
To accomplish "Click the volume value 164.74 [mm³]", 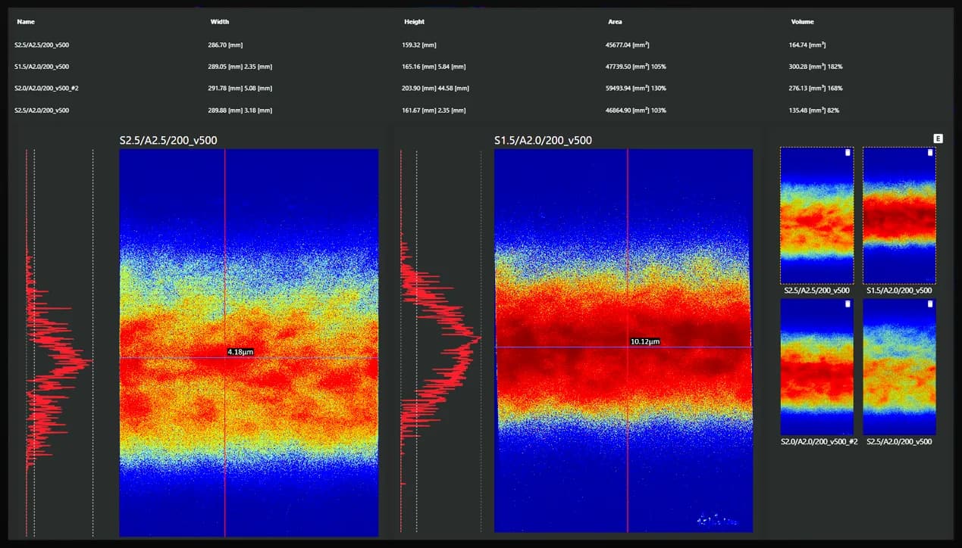I will (807, 45).
